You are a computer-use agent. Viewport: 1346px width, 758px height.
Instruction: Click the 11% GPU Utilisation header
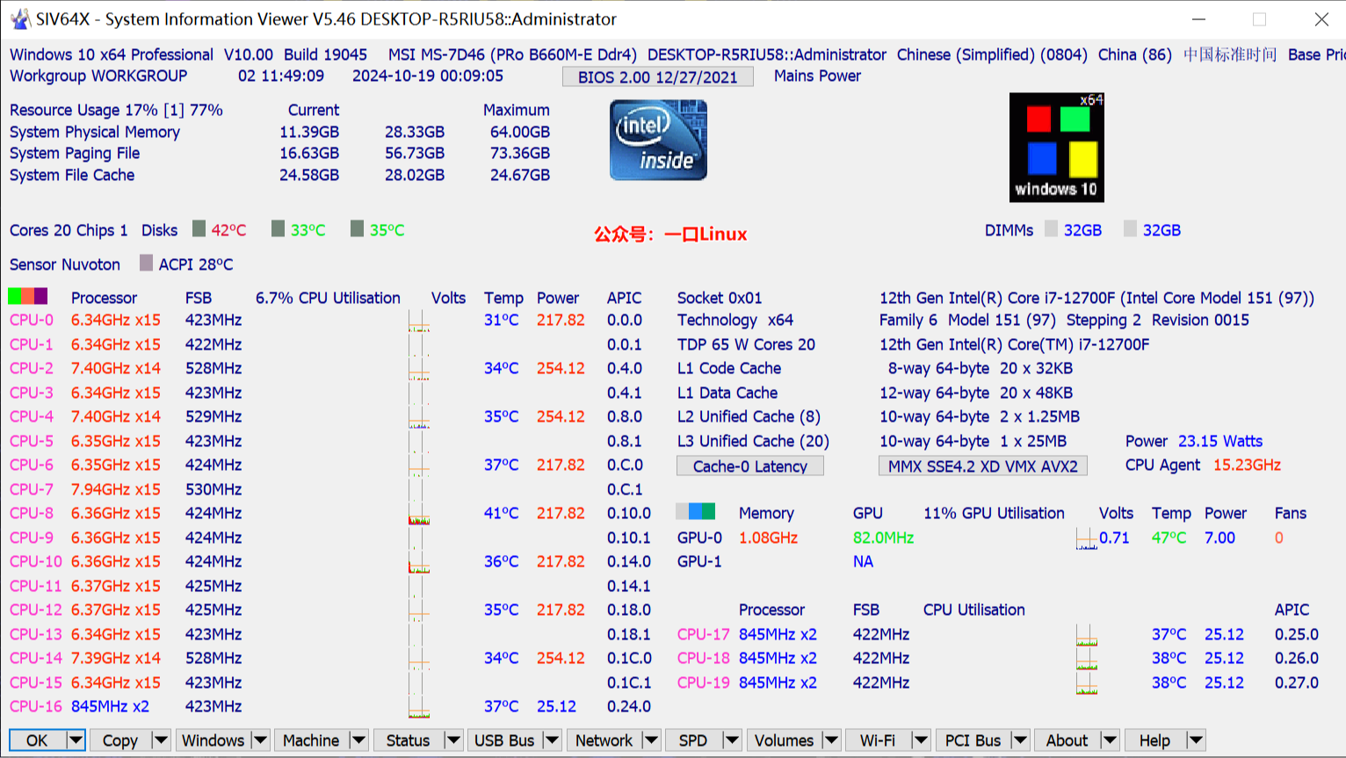pyautogui.click(x=994, y=513)
